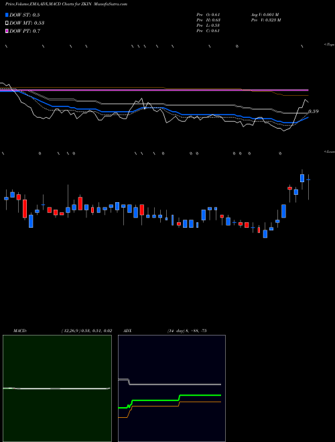Click the chart title mentioning ZKIN MunafaSutra.com
The width and height of the screenshot is (335, 442).
pos(66,4)
